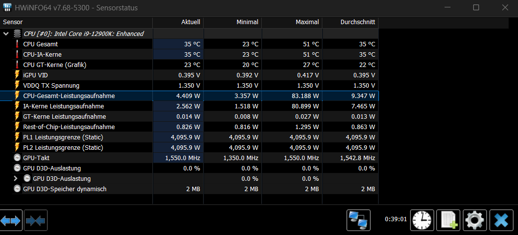Open the network monitoring computers icon
The height and width of the screenshot is (235, 518).
[358, 220]
